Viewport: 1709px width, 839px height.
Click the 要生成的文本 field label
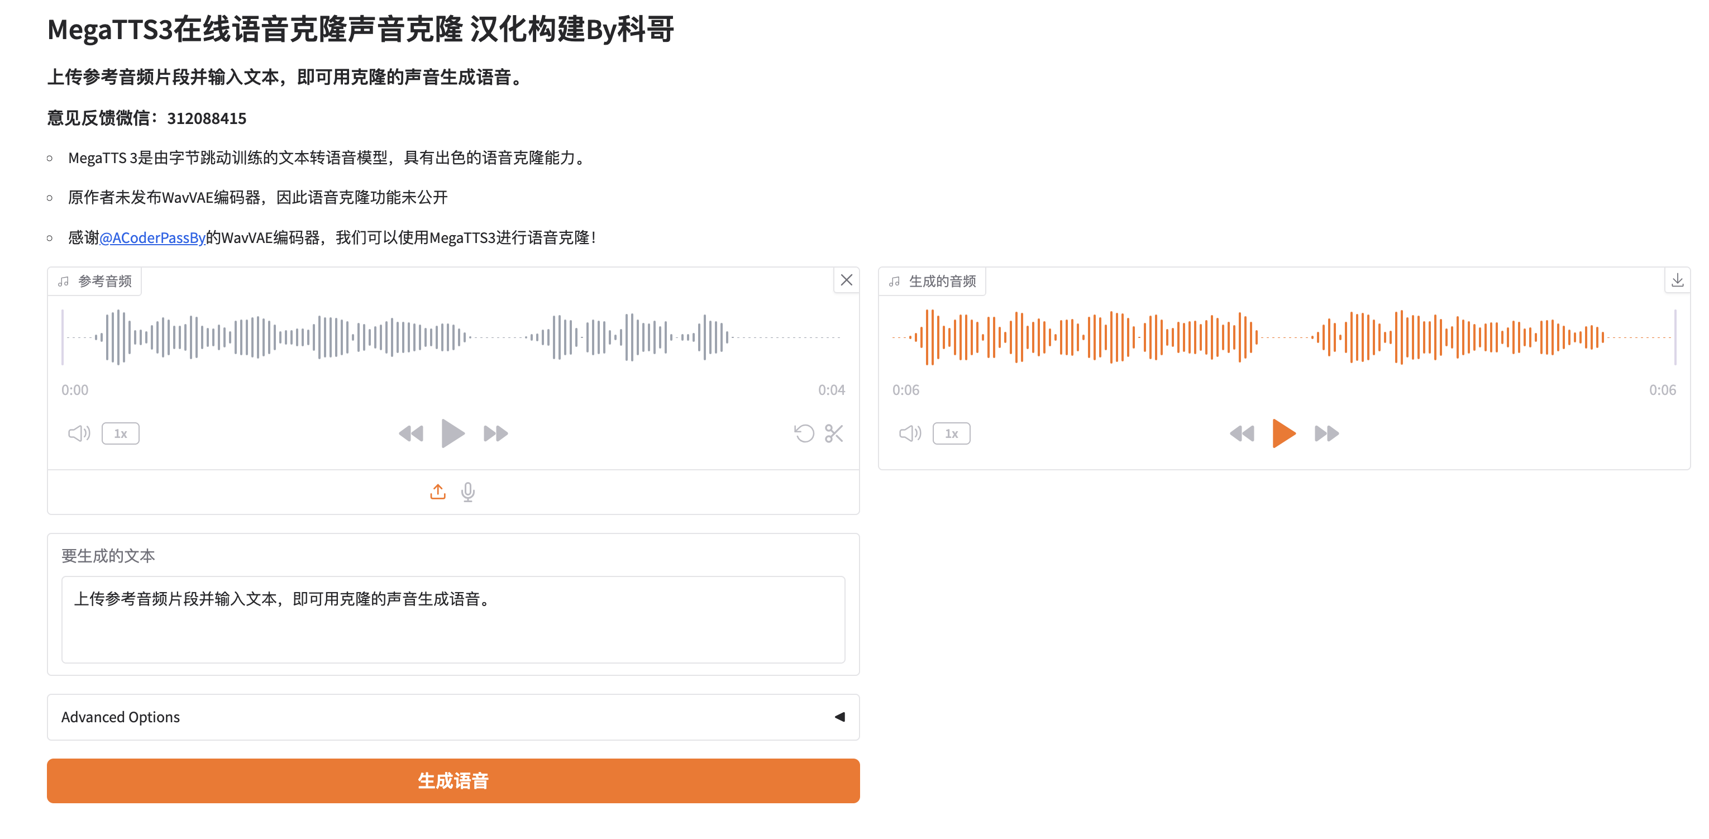108,556
